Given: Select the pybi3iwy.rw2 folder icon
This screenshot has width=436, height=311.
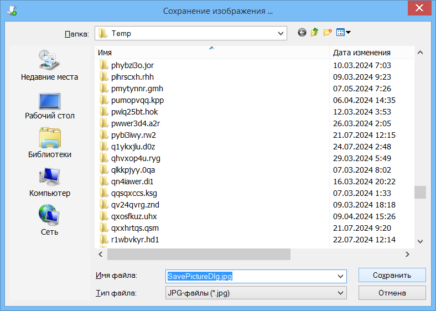Looking at the screenshot, I should 103,135.
